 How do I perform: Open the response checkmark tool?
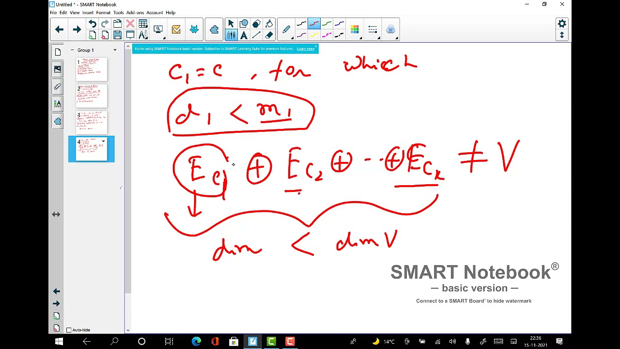click(176, 30)
